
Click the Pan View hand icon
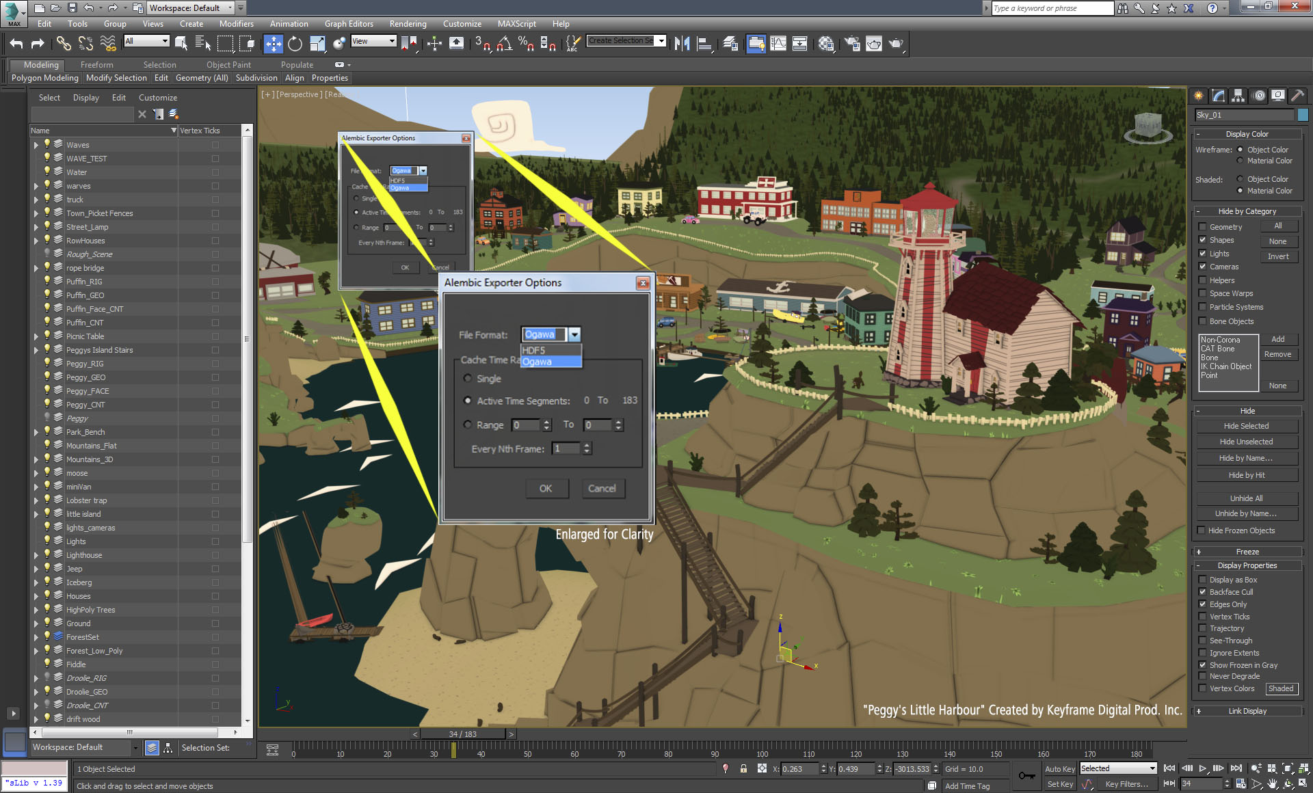point(1272,783)
